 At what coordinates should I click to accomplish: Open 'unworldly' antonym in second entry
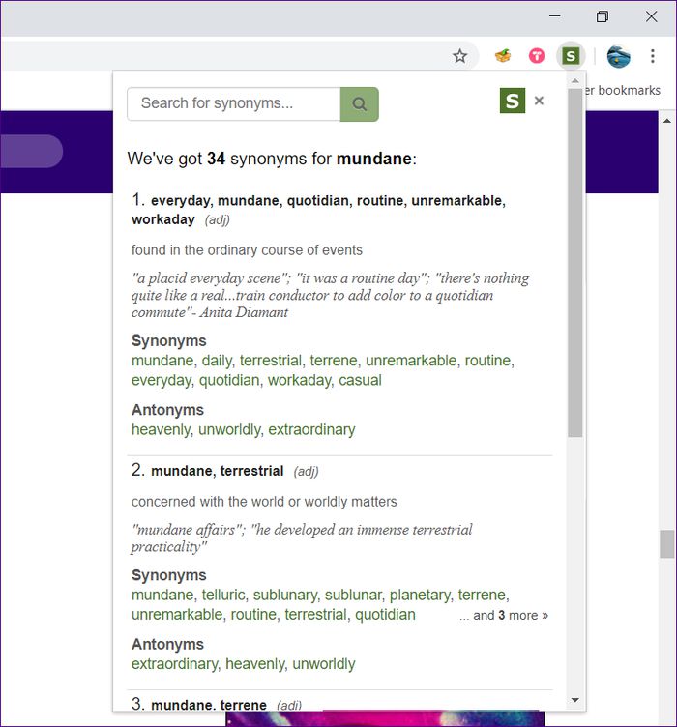(324, 664)
